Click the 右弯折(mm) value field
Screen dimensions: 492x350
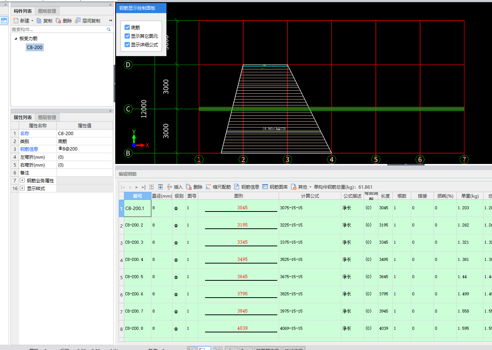[85, 165]
